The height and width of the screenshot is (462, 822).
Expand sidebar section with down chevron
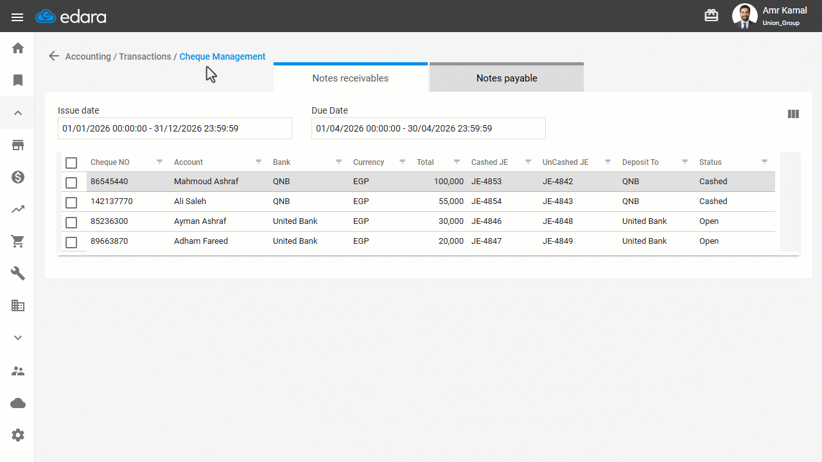click(18, 338)
